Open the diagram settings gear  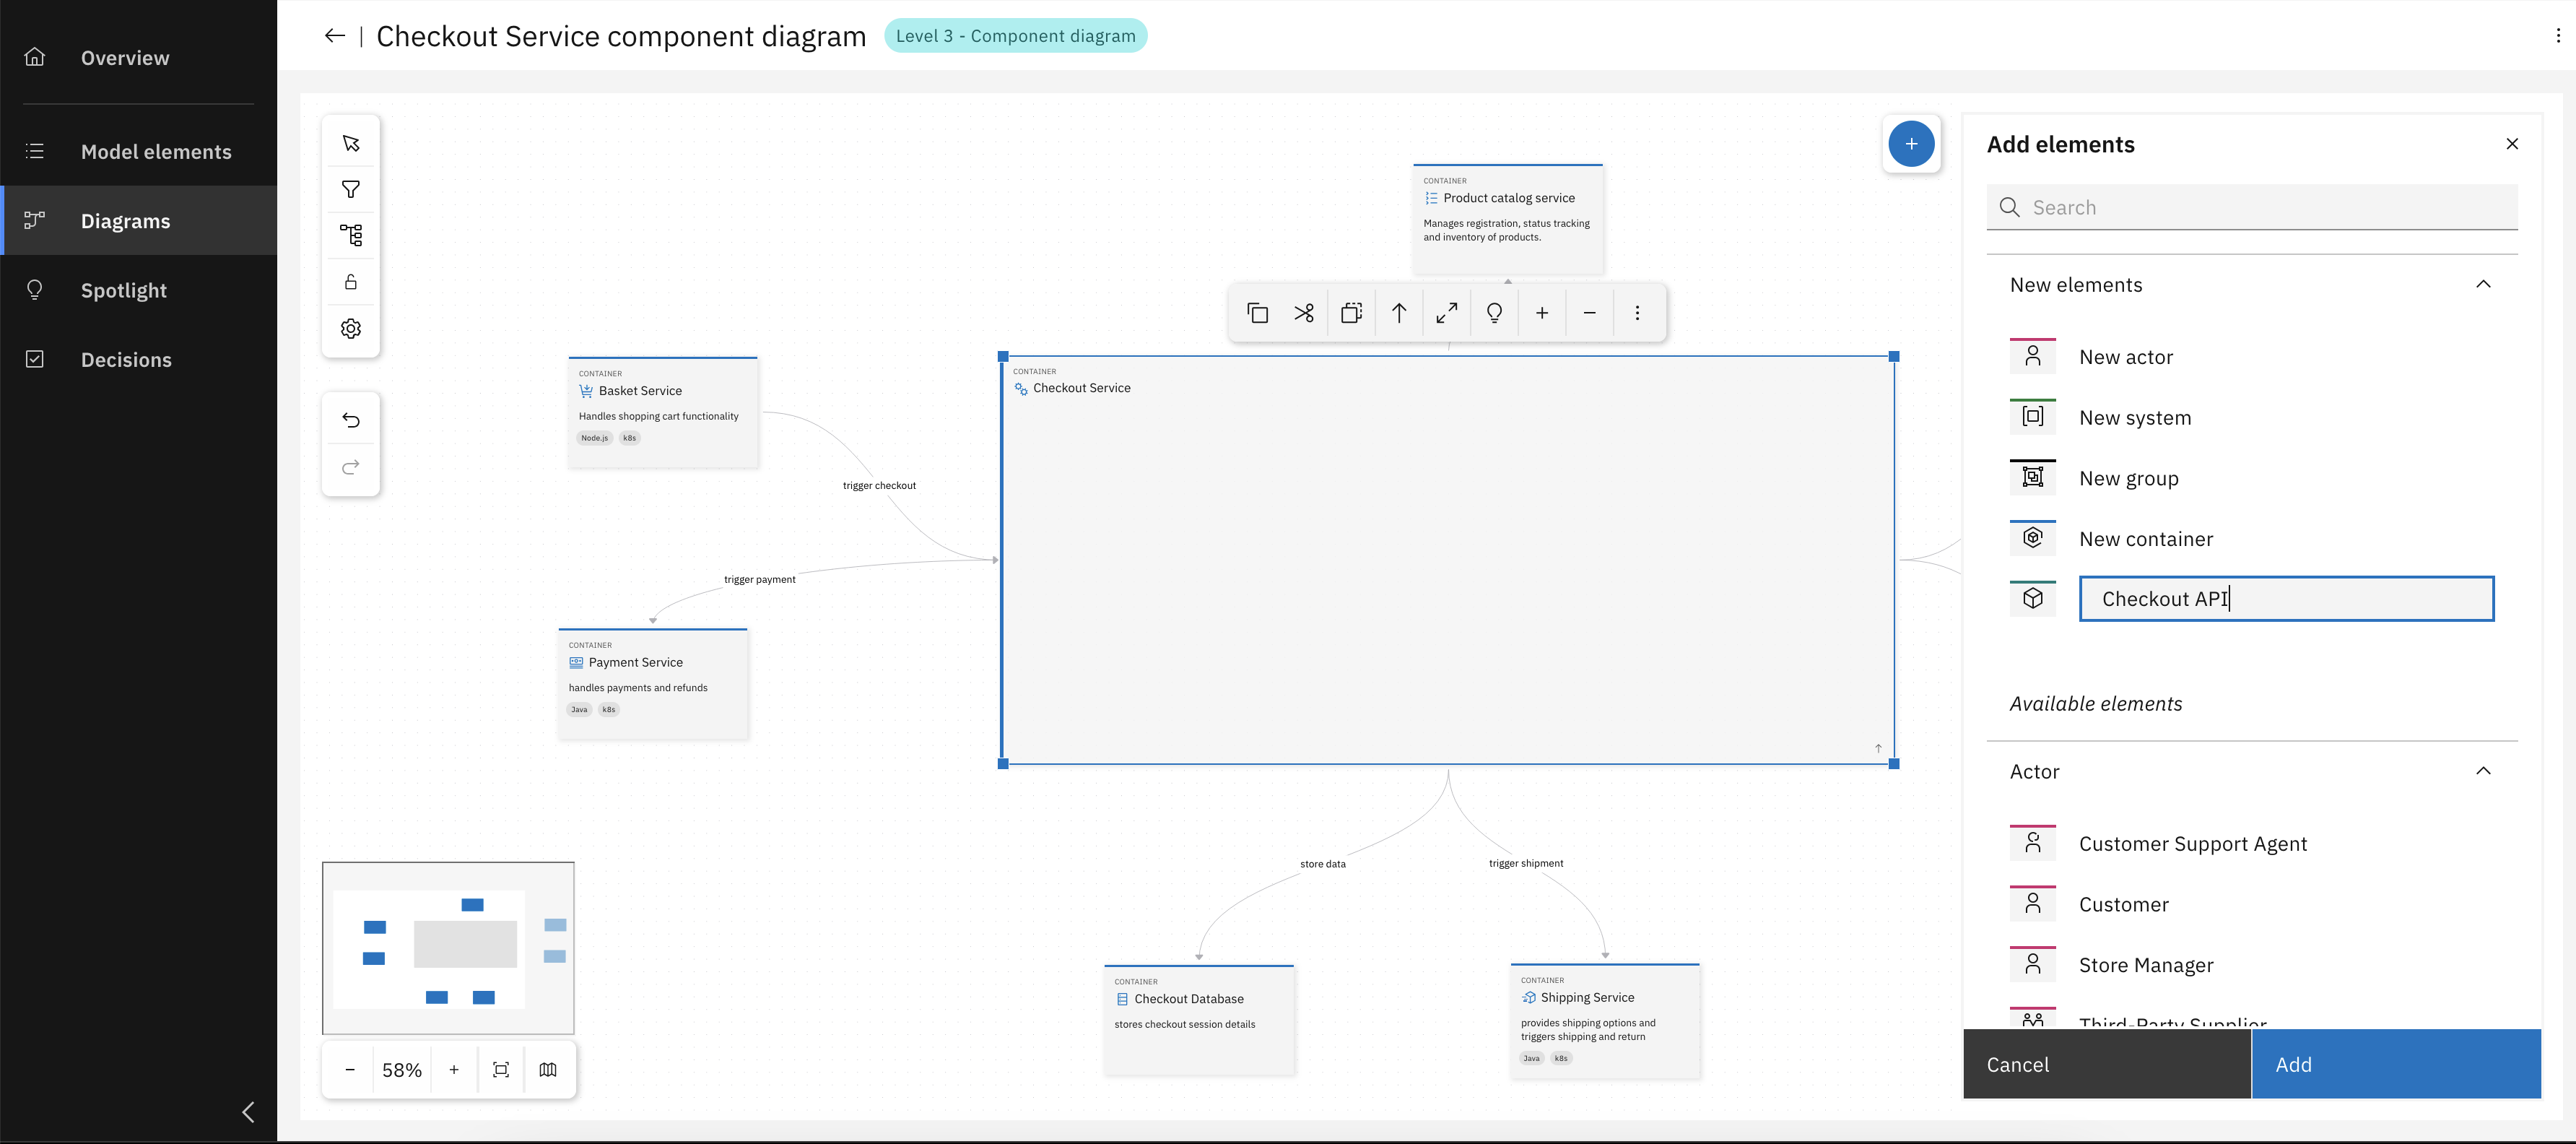click(x=351, y=328)
